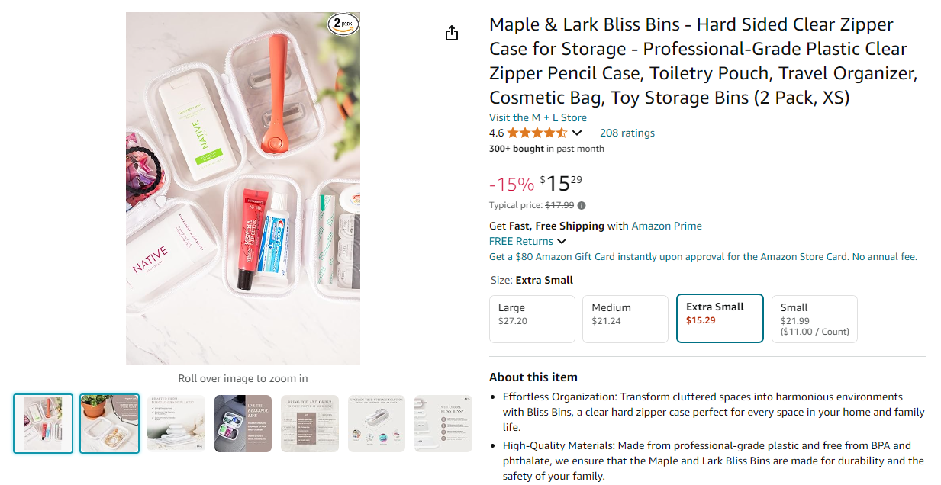The height and width of the screenshot is (485, 941).
Task: Expand the rating breakdown chevron
Action: [577, 133]
